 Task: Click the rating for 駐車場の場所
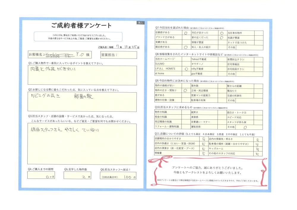(x=258, y=144)
